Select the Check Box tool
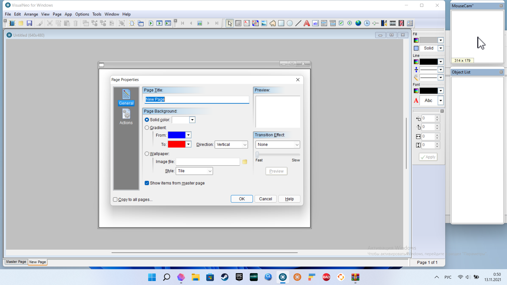Screen dimensions: 507x285 click(341, 23)
